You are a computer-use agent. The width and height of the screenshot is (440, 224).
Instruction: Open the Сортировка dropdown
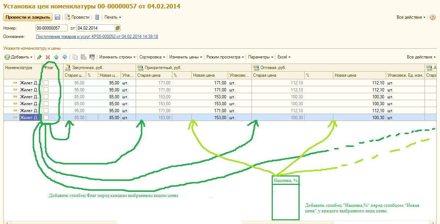tap(152, 57)
